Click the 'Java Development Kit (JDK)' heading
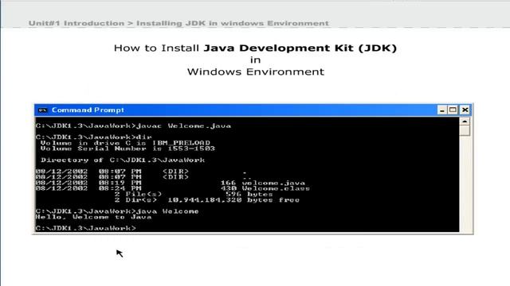Screen dimensions: 510x286 point(300,48)
